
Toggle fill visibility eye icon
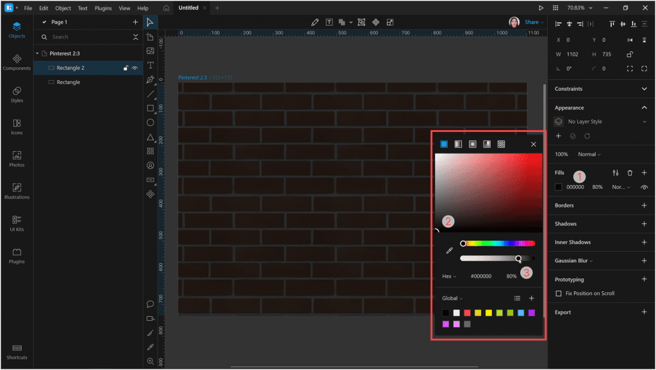[x=644, y=188]
